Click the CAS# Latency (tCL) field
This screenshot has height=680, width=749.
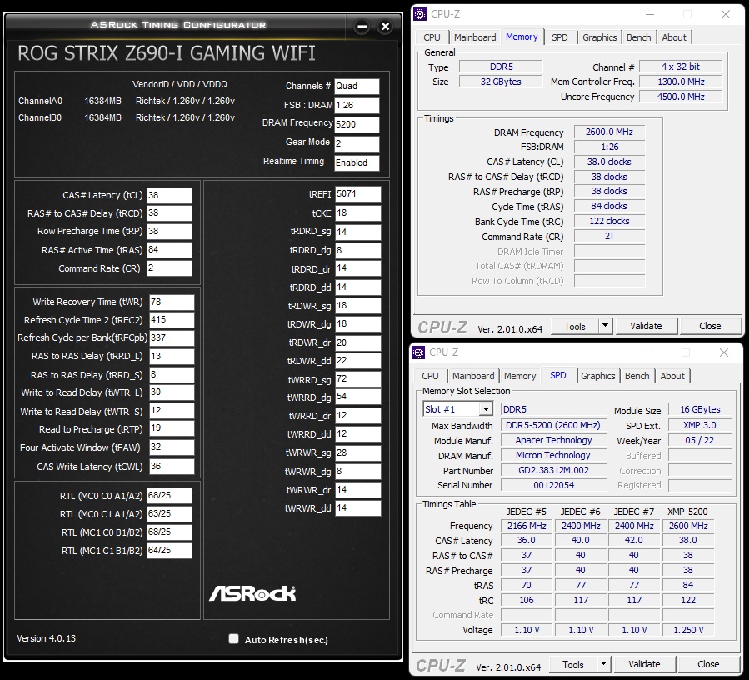[169, 195]
